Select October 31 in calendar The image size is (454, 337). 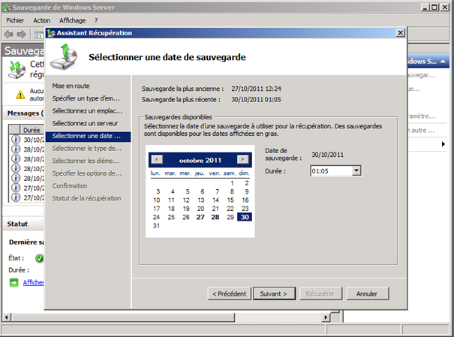point(156,226)
